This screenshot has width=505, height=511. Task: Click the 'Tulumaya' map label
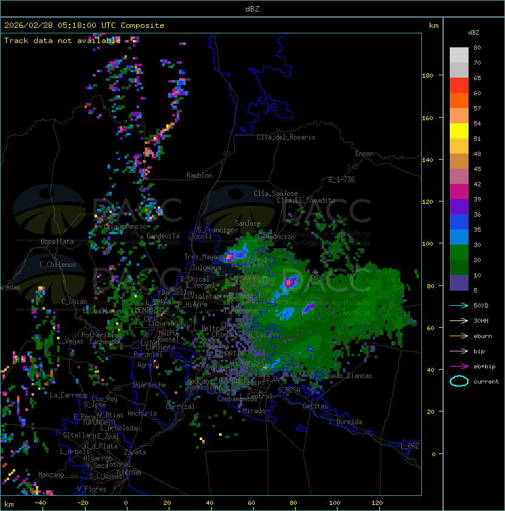point(207,268)
